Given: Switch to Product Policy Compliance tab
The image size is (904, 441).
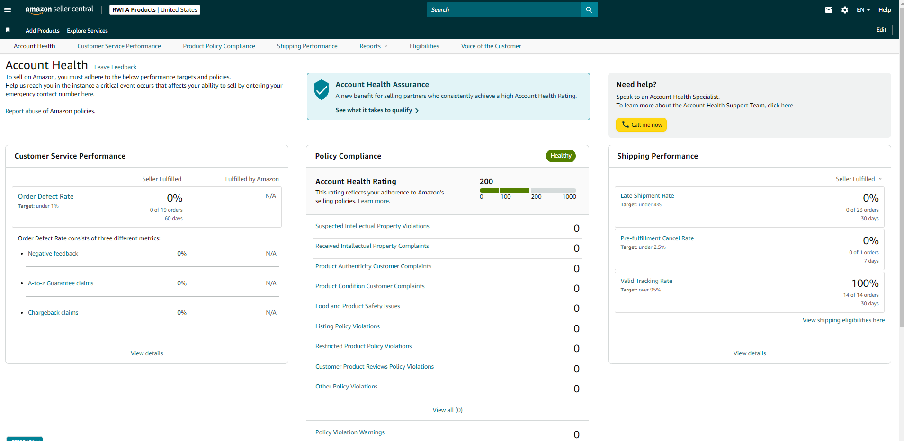Looking at the screenshot, I should [x=219, y=46].
